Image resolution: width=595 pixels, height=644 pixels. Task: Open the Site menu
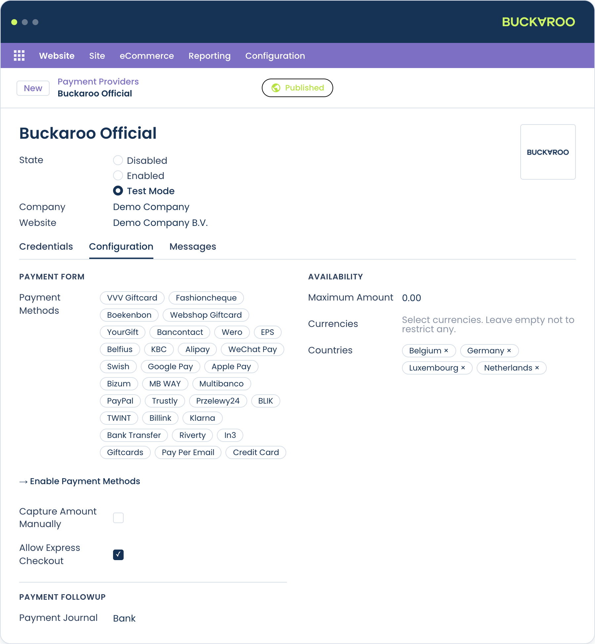97,56
